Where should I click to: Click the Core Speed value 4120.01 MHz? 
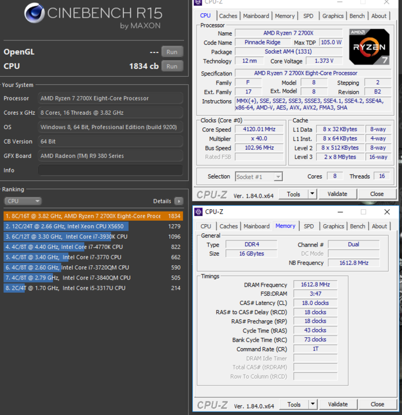pyautogui.click(x=260, y=129)
